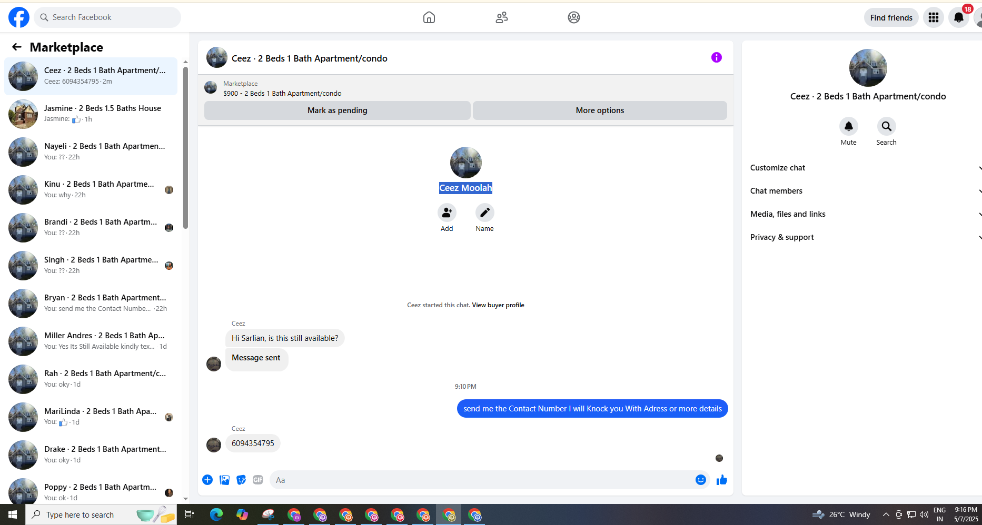Open the Facebook logo home link
982x525 pixels.
pos(19,17)
